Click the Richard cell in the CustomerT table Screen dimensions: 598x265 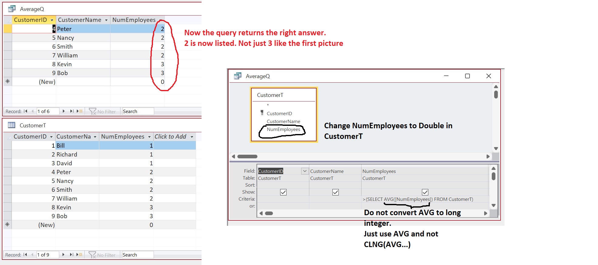coord(77,154)
